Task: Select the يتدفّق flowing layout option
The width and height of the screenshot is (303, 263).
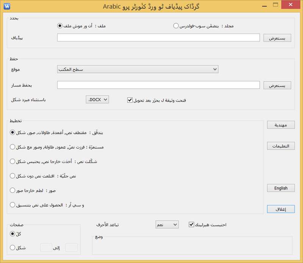Action: pyautogui.click(x=11, y=132)
